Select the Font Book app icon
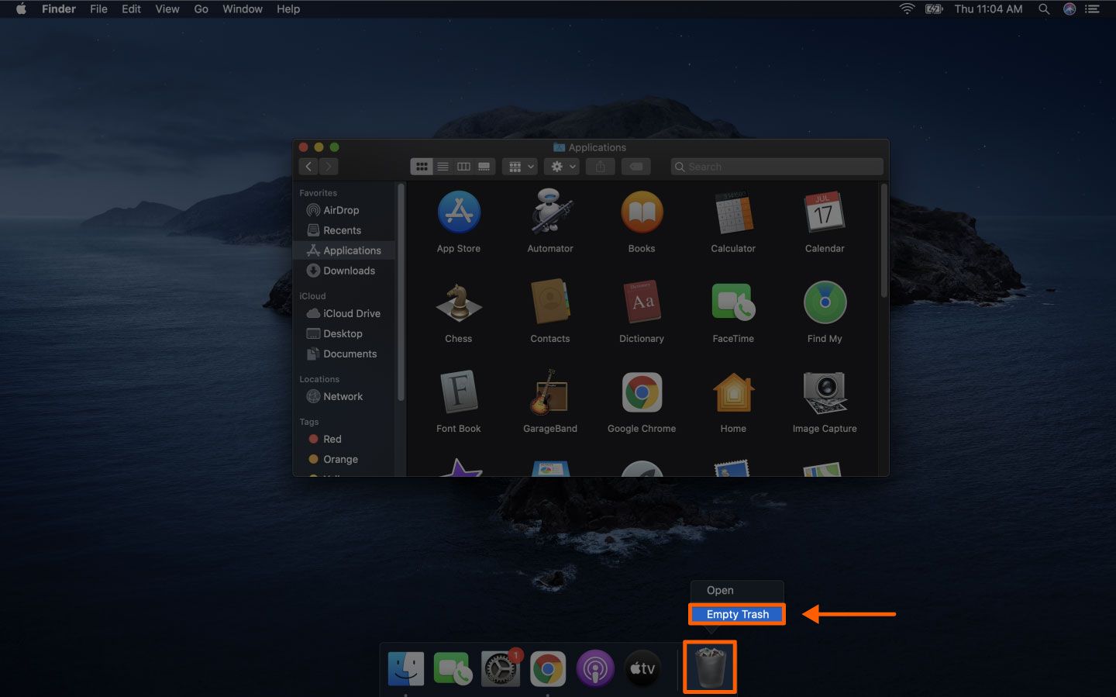 pos(459,392)
